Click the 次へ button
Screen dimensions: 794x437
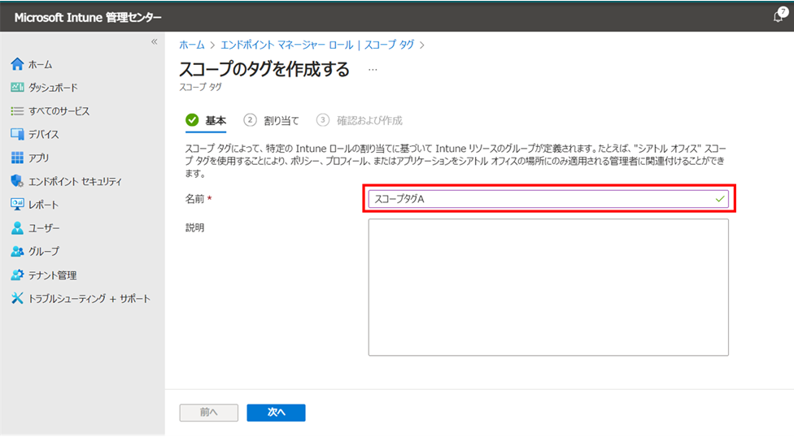pos(276,412)
